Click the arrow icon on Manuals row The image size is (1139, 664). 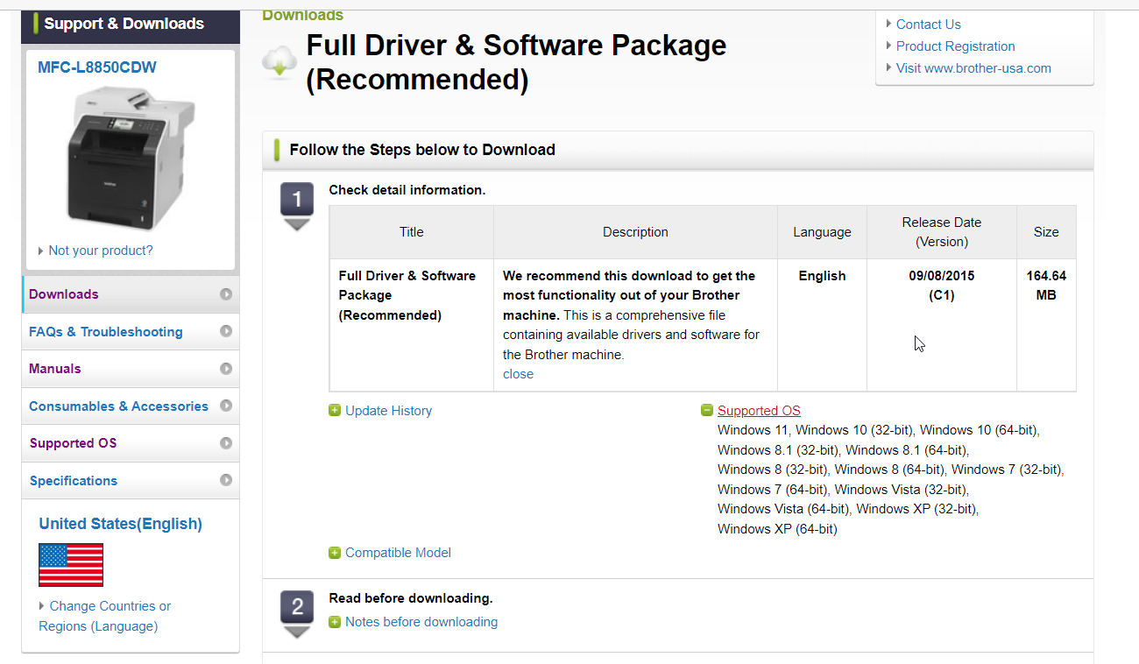point(226,369)
